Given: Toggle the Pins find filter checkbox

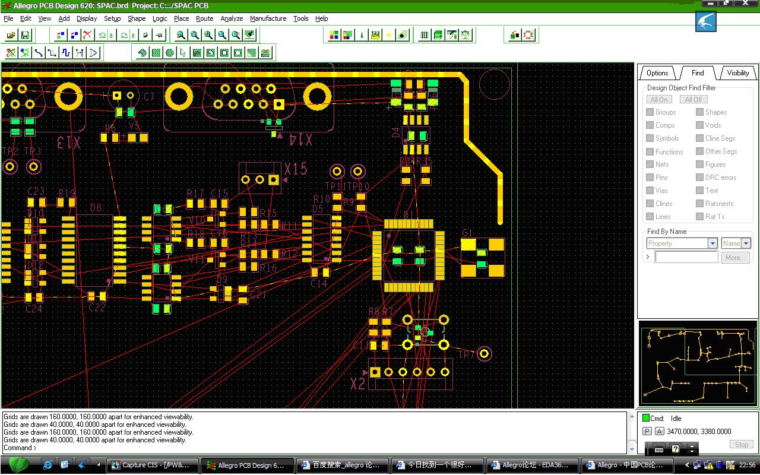Looking at the screenshot, I should pyautogui.click(x=650, y=178).
